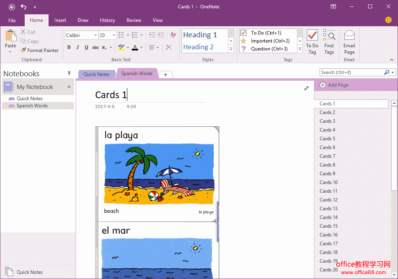Image resolution: width=398 pixels, height=279 pixels.
Task: Open the Quick Notes section tab
Action: (96, 74)
